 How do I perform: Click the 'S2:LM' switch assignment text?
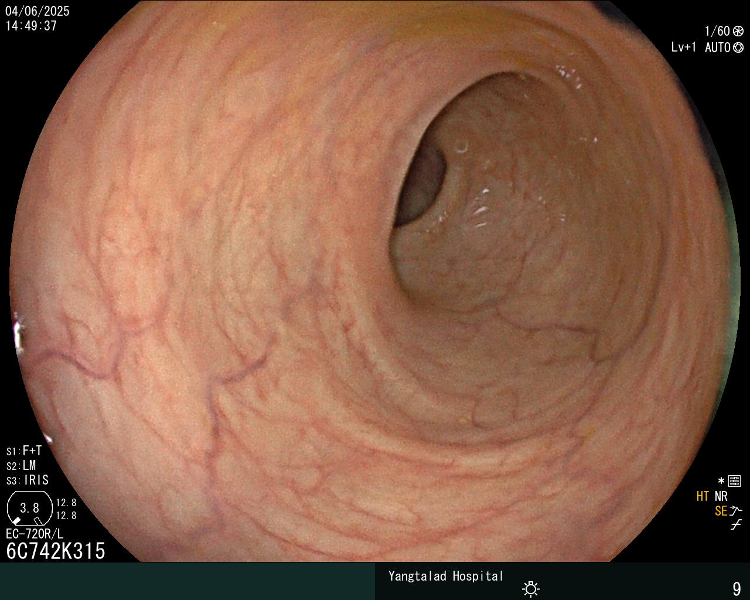pos(21,465)
